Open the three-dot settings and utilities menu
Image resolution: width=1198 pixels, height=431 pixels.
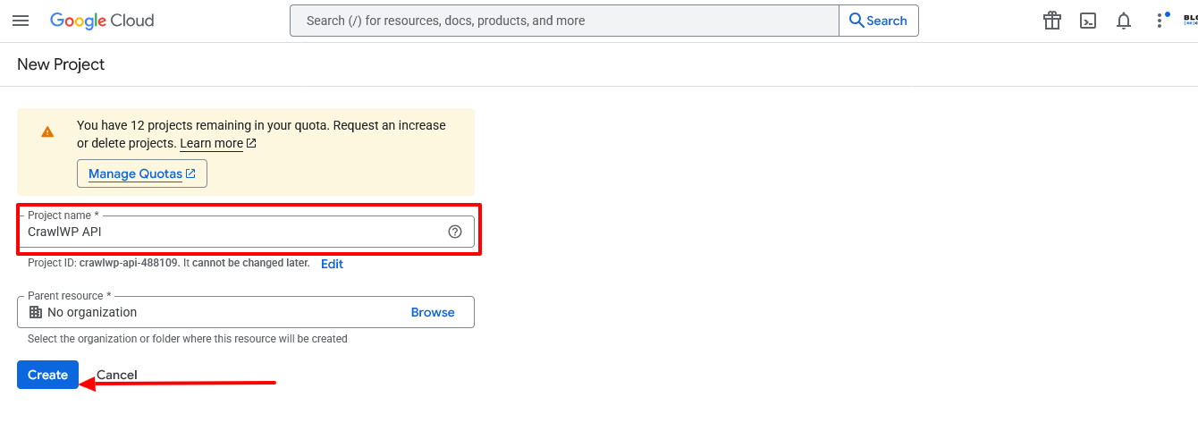[1159, 21]
